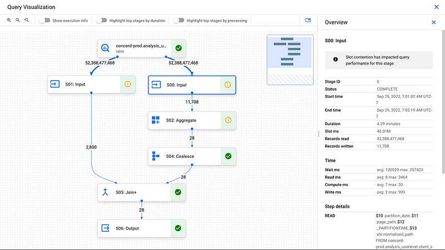Click the S00 Input warning info icon
The height and width of the screenshot is (250, 445).
tap(228, 85)
